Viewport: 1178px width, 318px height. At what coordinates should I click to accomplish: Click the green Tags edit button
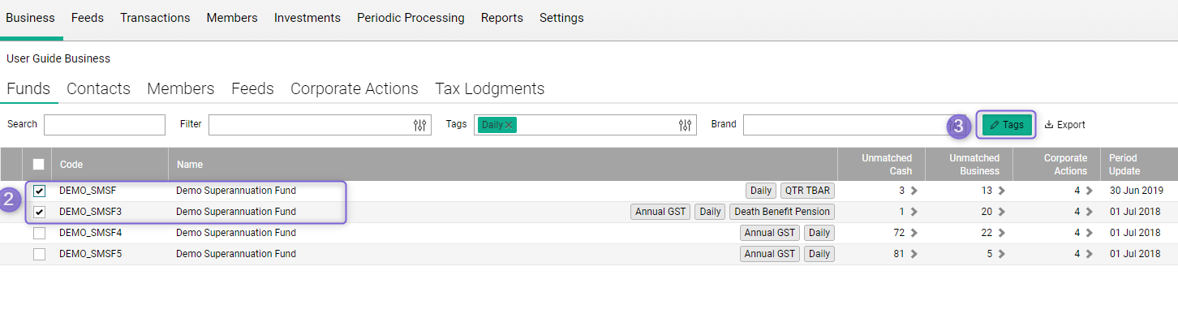pos(1007,125)
